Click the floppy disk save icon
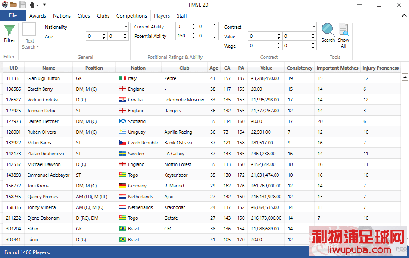The height and width of the screenshot is (258, 409). point(23,5)
